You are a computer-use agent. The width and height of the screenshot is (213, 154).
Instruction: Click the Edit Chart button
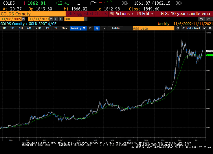191,28
